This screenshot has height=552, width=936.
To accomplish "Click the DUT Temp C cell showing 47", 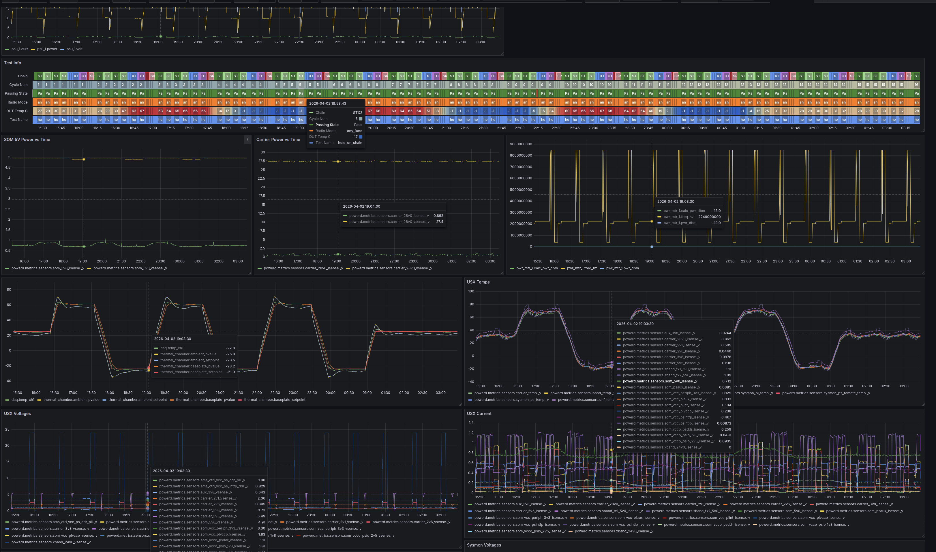I will pyautogui.click(x=124, y=111).
